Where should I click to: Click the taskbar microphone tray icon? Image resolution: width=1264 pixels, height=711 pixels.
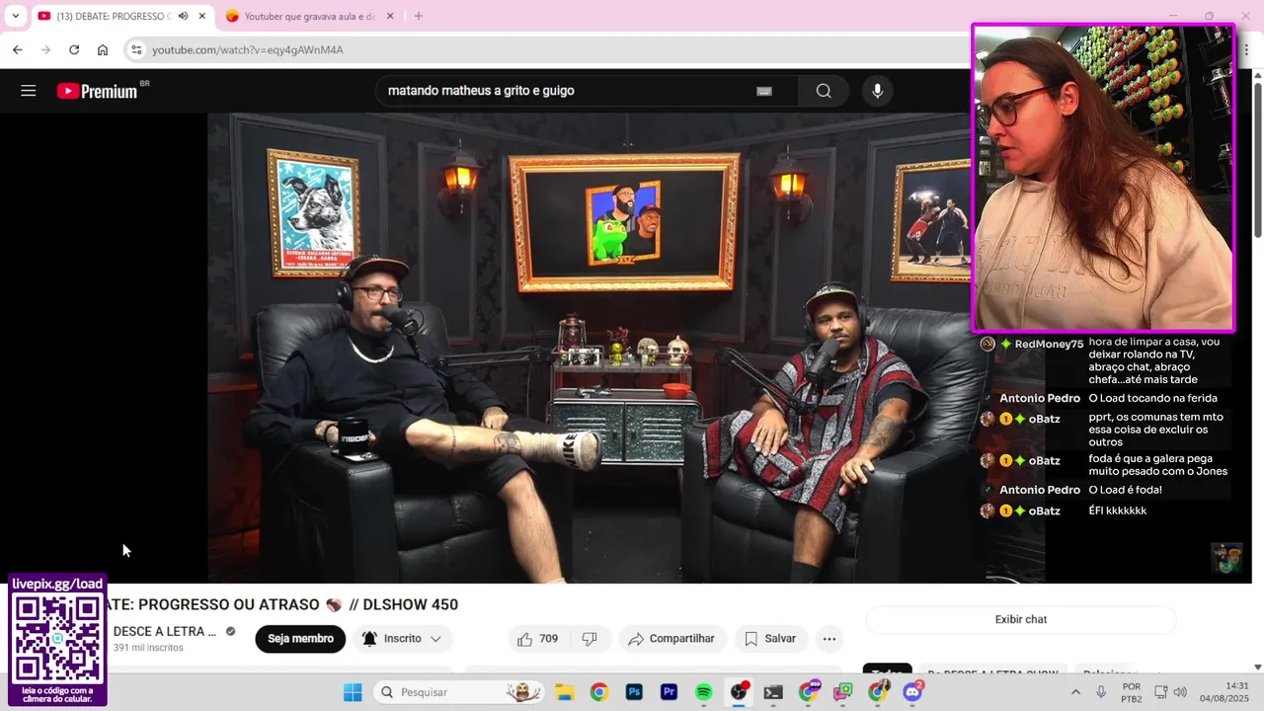coord(1101,692)
